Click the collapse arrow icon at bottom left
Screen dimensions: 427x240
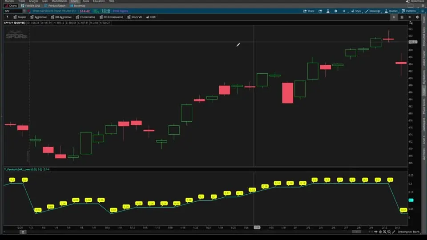(23, 232)
